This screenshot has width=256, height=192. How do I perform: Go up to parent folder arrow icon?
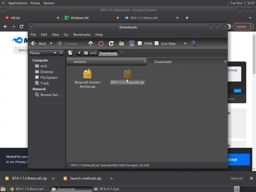tap(90, 43)
